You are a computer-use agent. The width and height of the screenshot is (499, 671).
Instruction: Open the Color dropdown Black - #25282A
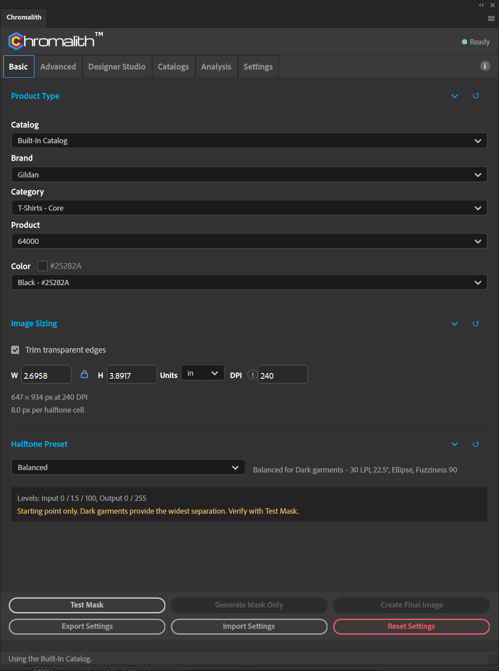click(250, 283)
